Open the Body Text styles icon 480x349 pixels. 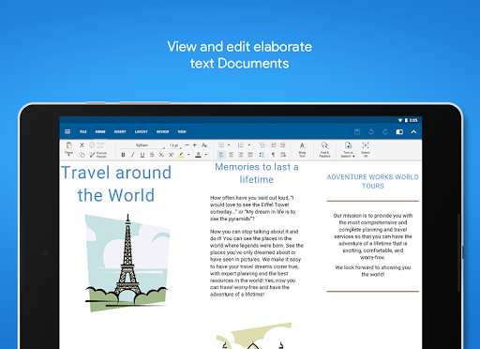(x=302, y=149)
